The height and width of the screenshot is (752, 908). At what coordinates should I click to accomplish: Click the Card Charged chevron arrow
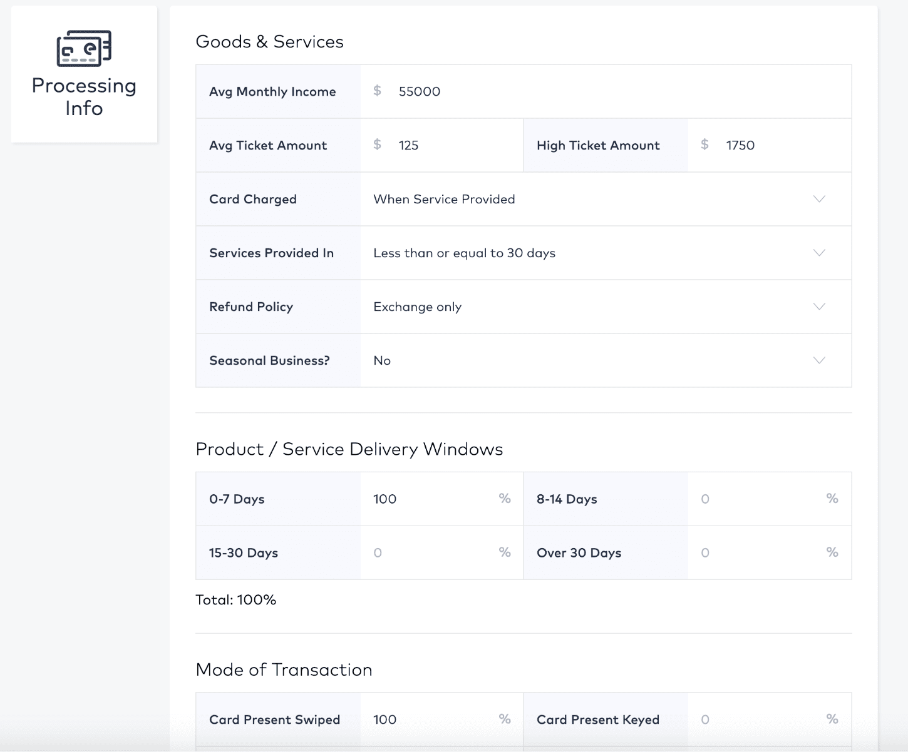point(819,199)
